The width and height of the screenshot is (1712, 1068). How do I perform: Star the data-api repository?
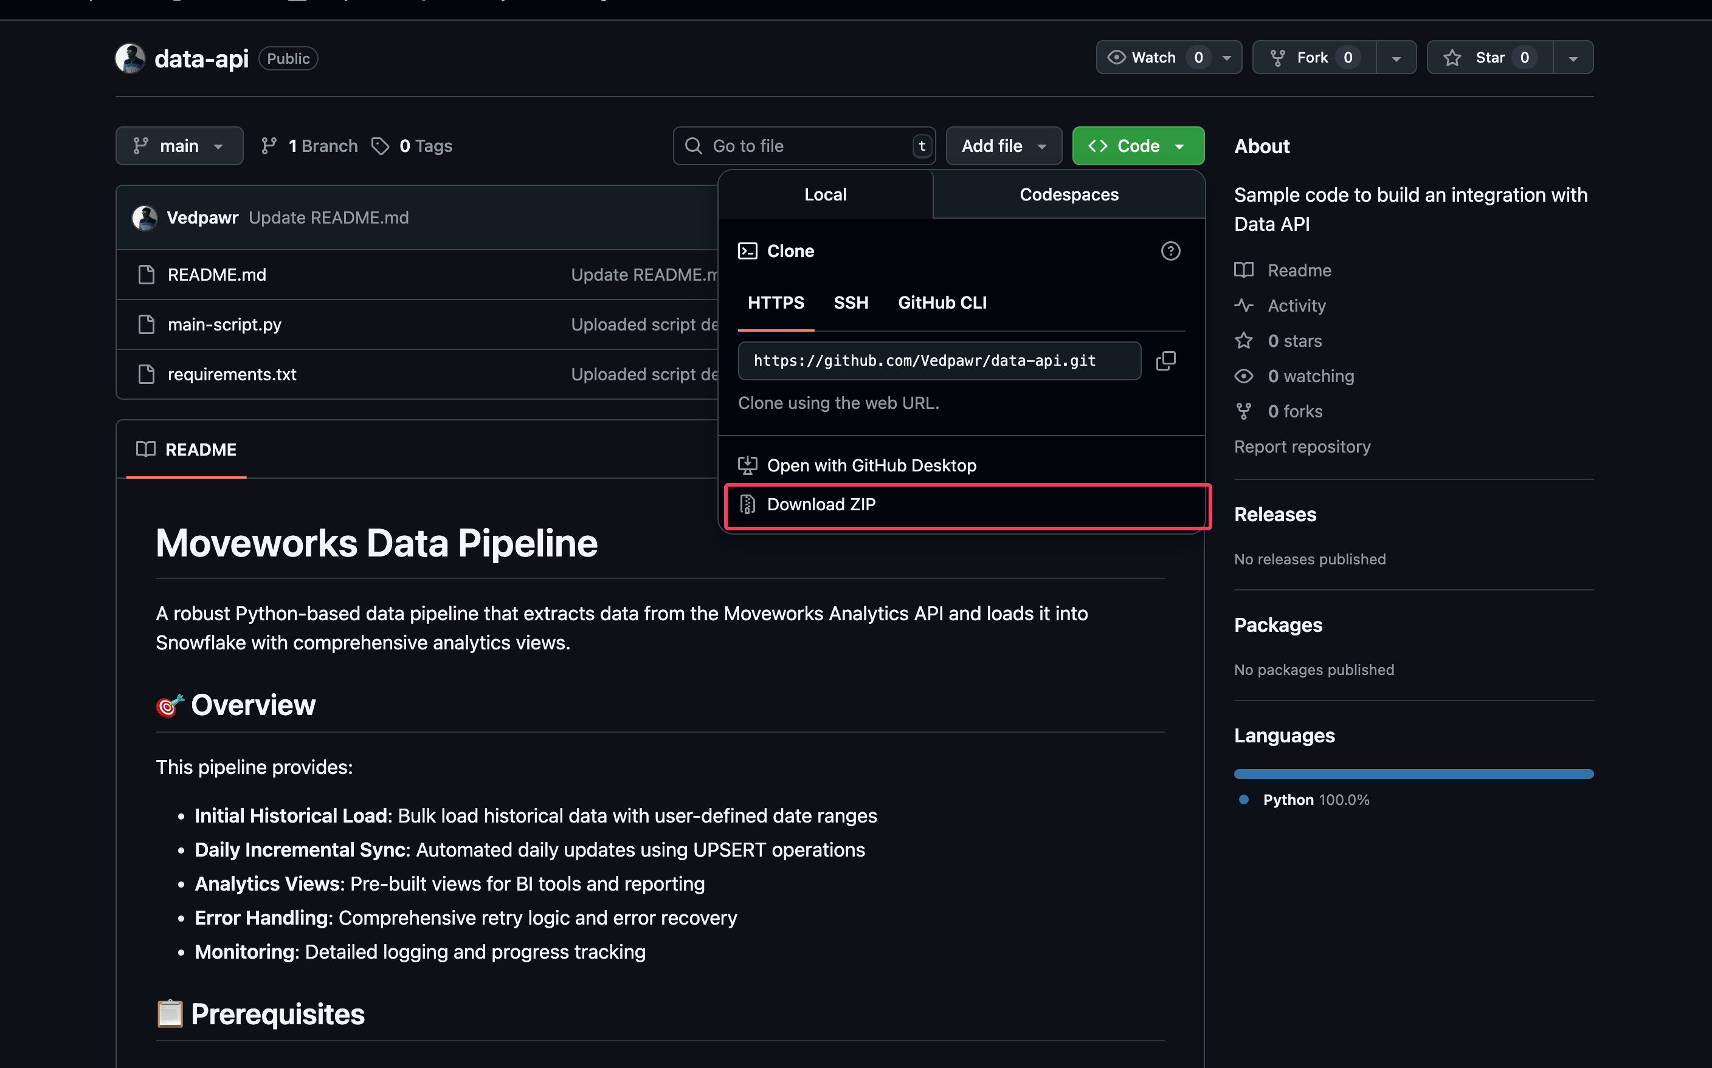click(1490, 58)
